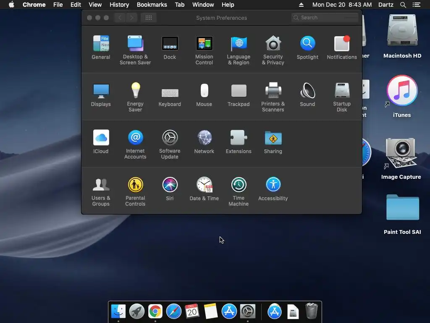This screenshot has width=430, height=323.
Task: Open Trackpad preferences
Action: point(239,95)
